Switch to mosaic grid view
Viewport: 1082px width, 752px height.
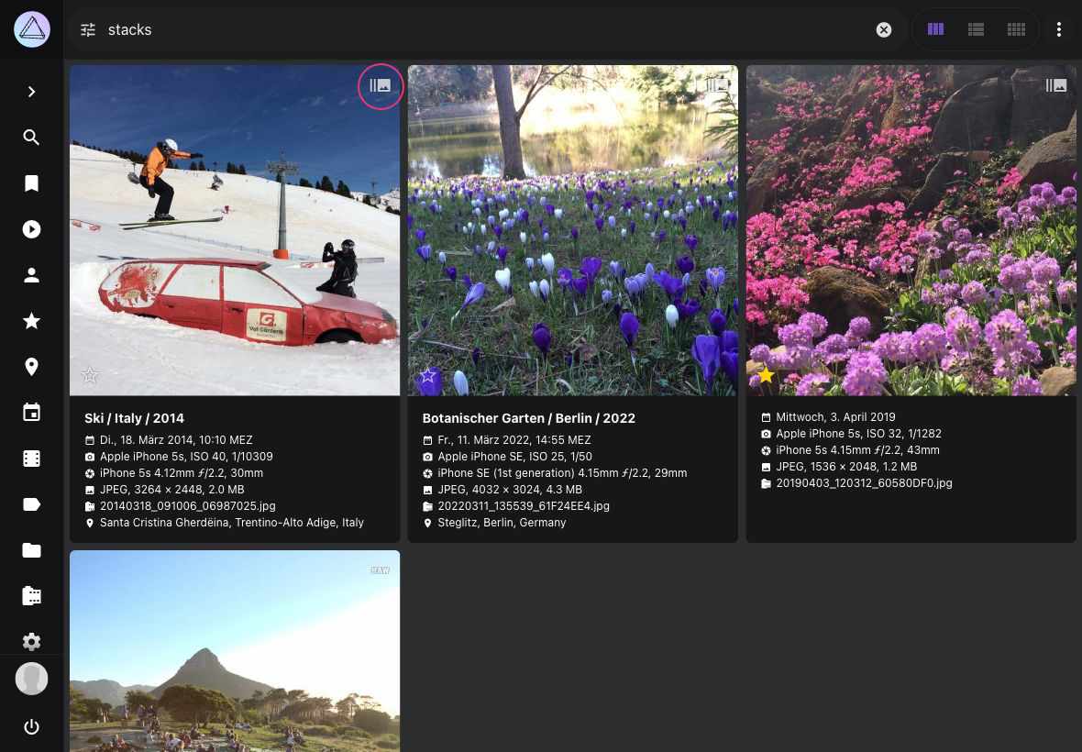(1016, 29)
